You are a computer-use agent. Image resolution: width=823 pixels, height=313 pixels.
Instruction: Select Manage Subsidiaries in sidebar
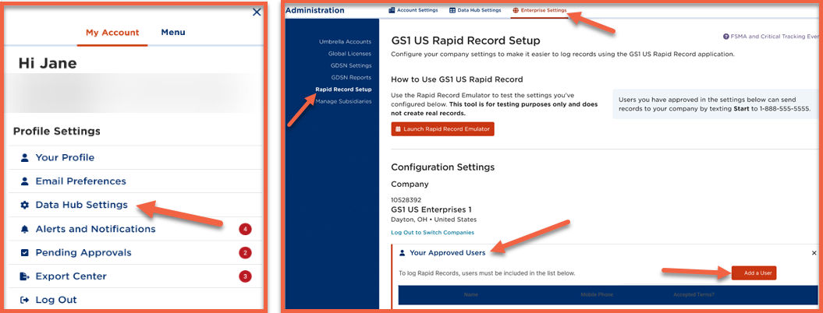click(343, 101)
